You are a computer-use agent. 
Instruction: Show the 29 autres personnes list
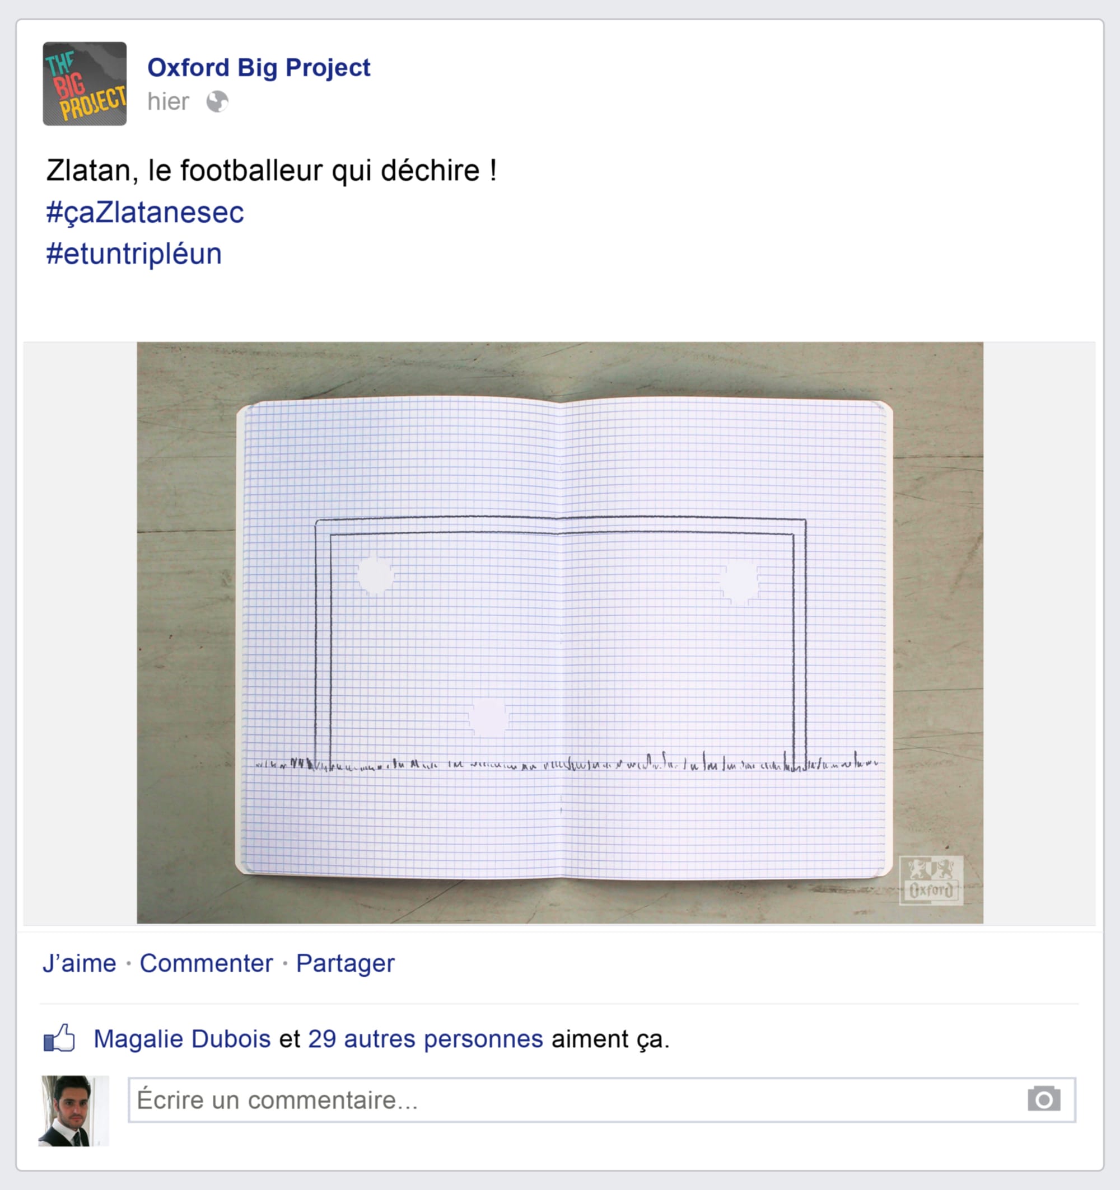(425, 1039)
